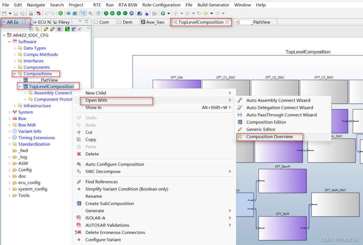The width and height of the screenshot is (363, 245).
Task: Click the green A circle toolbar icon
Action: coord(106,13)
